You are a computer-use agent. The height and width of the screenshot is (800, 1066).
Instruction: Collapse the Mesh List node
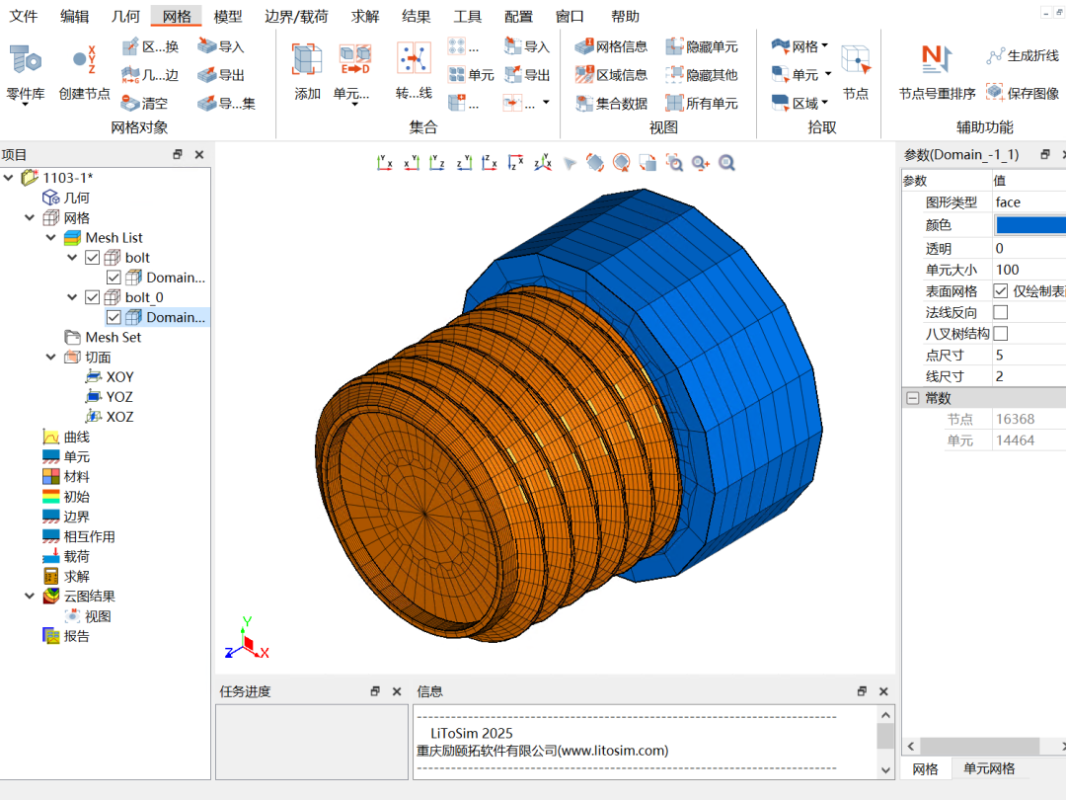(51, 237)
